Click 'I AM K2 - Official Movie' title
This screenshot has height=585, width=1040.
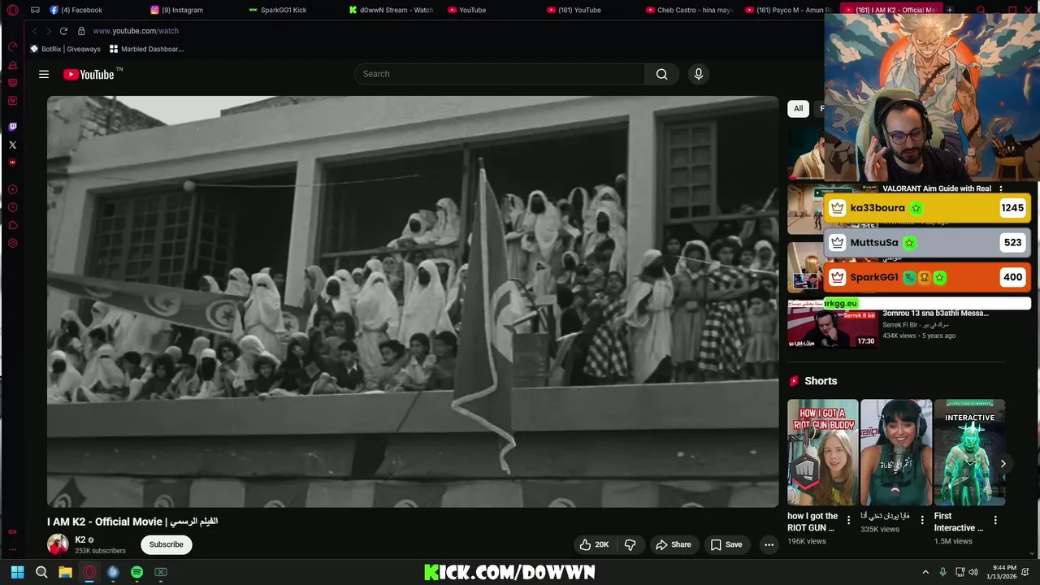point(132,522)
